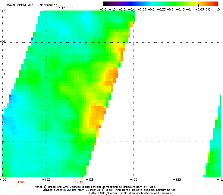Click the colorbar tick label '-1.0'

(112, 10)
